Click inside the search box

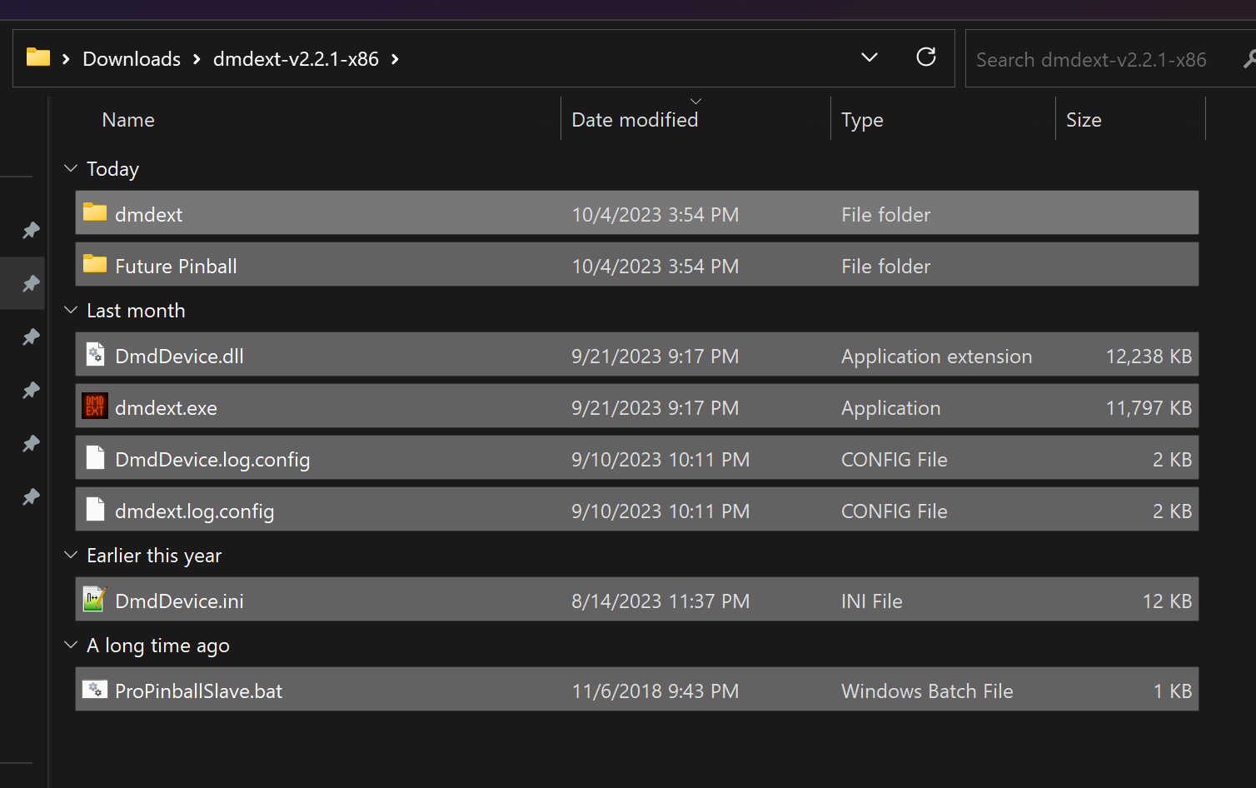click(1091, 58)
